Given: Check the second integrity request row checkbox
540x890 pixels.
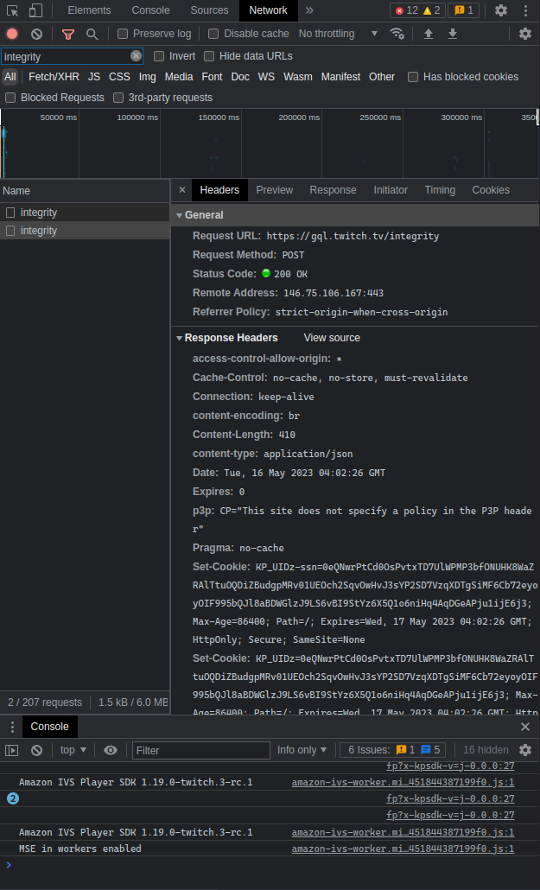Looking at the screenshot, I should pyautogui.click(x=10, y=231).
